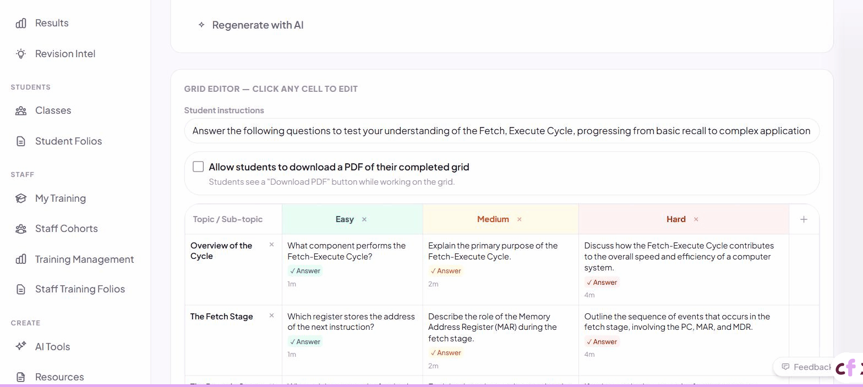Open Revision Intel in sidebar
This screenshot has width=863, height=387.
point(65,53)
